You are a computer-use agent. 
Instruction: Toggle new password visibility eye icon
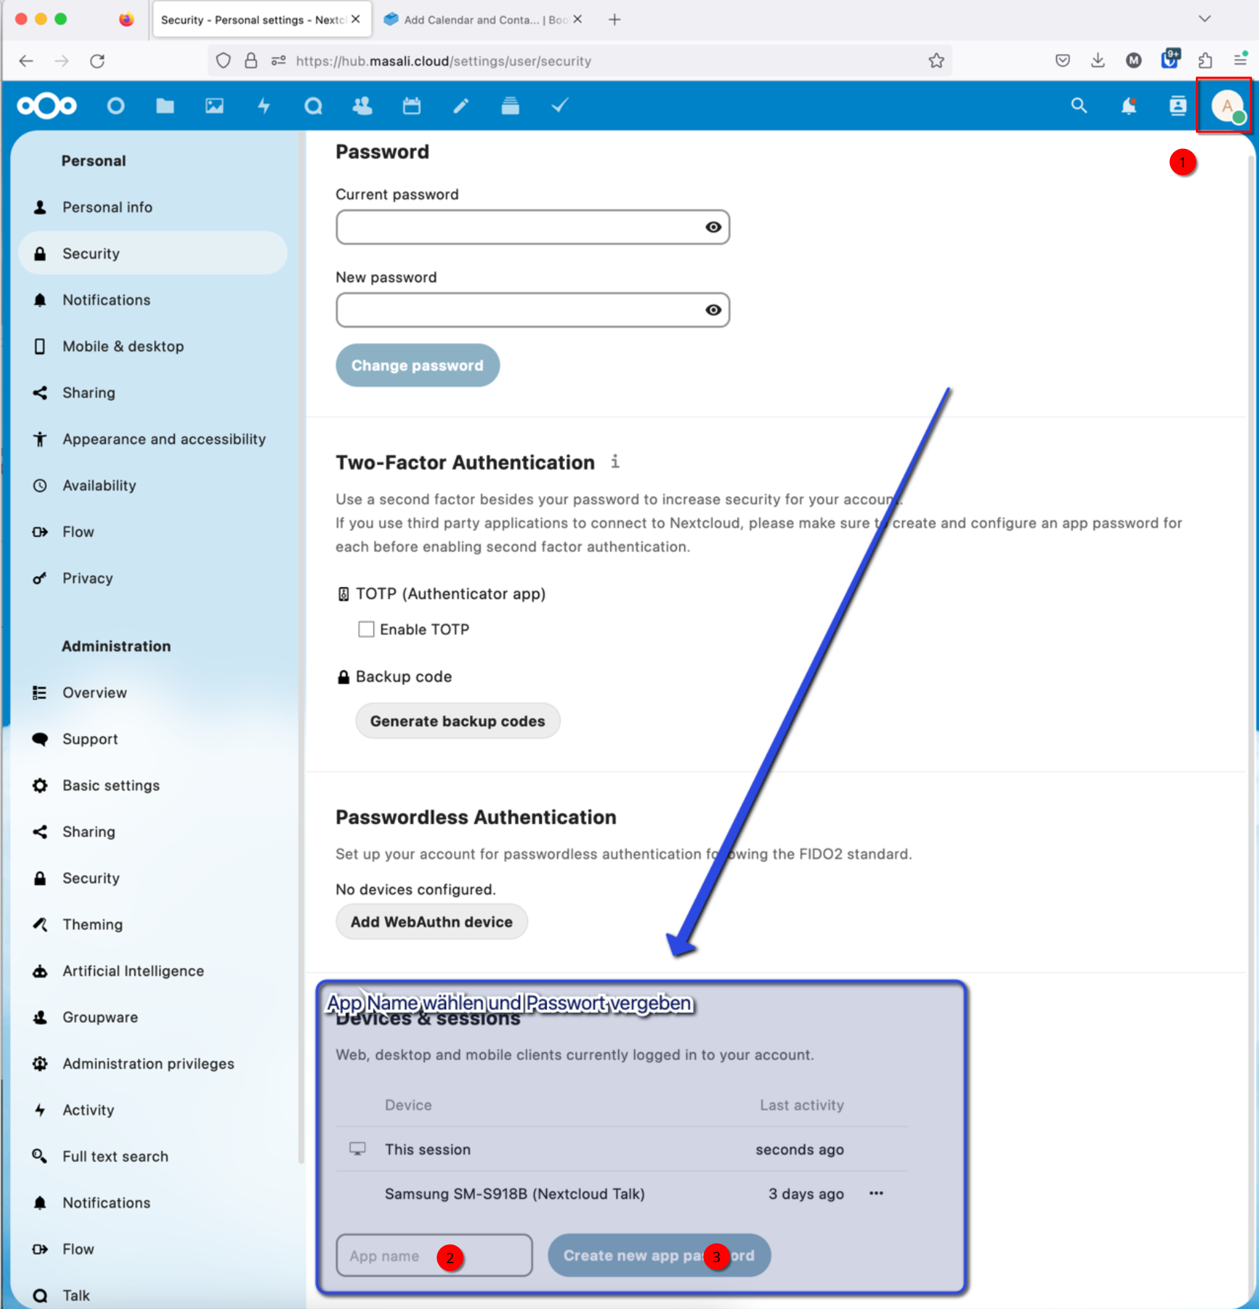point(713,310)
